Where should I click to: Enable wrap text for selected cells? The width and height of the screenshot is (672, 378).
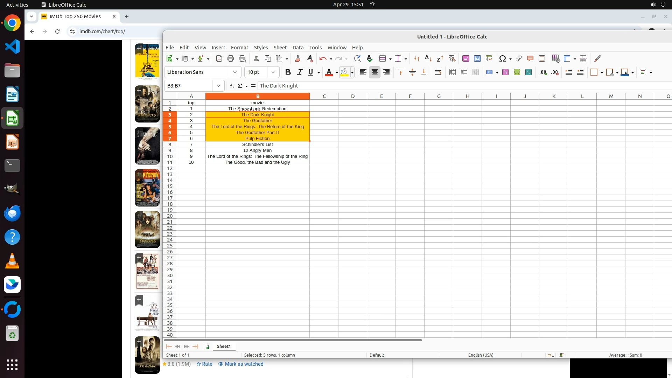tap(438, 72)
